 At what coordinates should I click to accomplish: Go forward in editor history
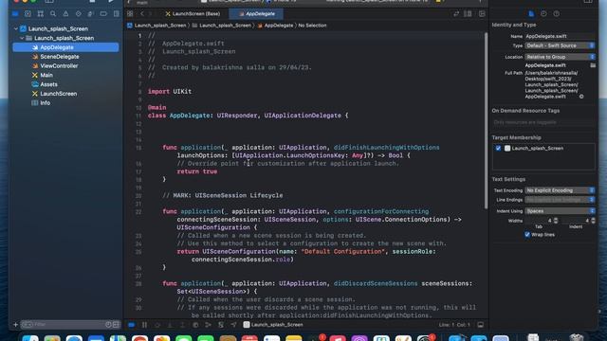[x=151, y=14]
